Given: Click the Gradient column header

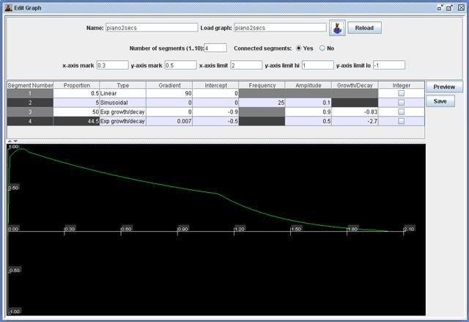Looking at the screenshot, I should pos(169,85).
